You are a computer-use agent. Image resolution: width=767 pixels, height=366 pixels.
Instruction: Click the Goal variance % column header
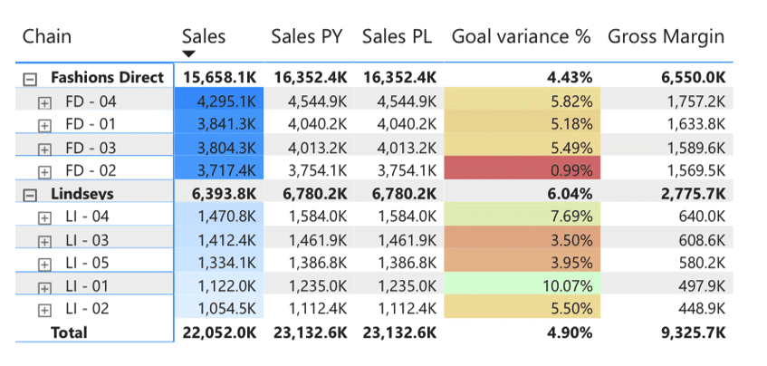[x=521, y=36]
